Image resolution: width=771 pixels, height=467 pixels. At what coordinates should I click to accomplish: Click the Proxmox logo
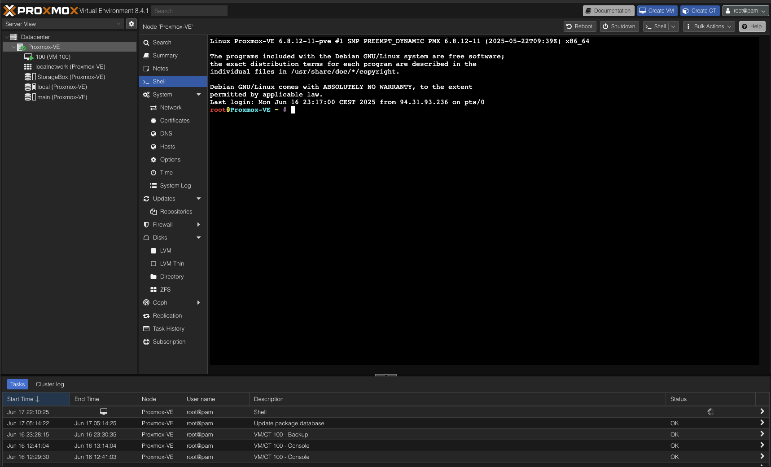coord(41,10)
